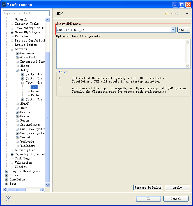Select the JRun tree item

click(x=24, y=108)
